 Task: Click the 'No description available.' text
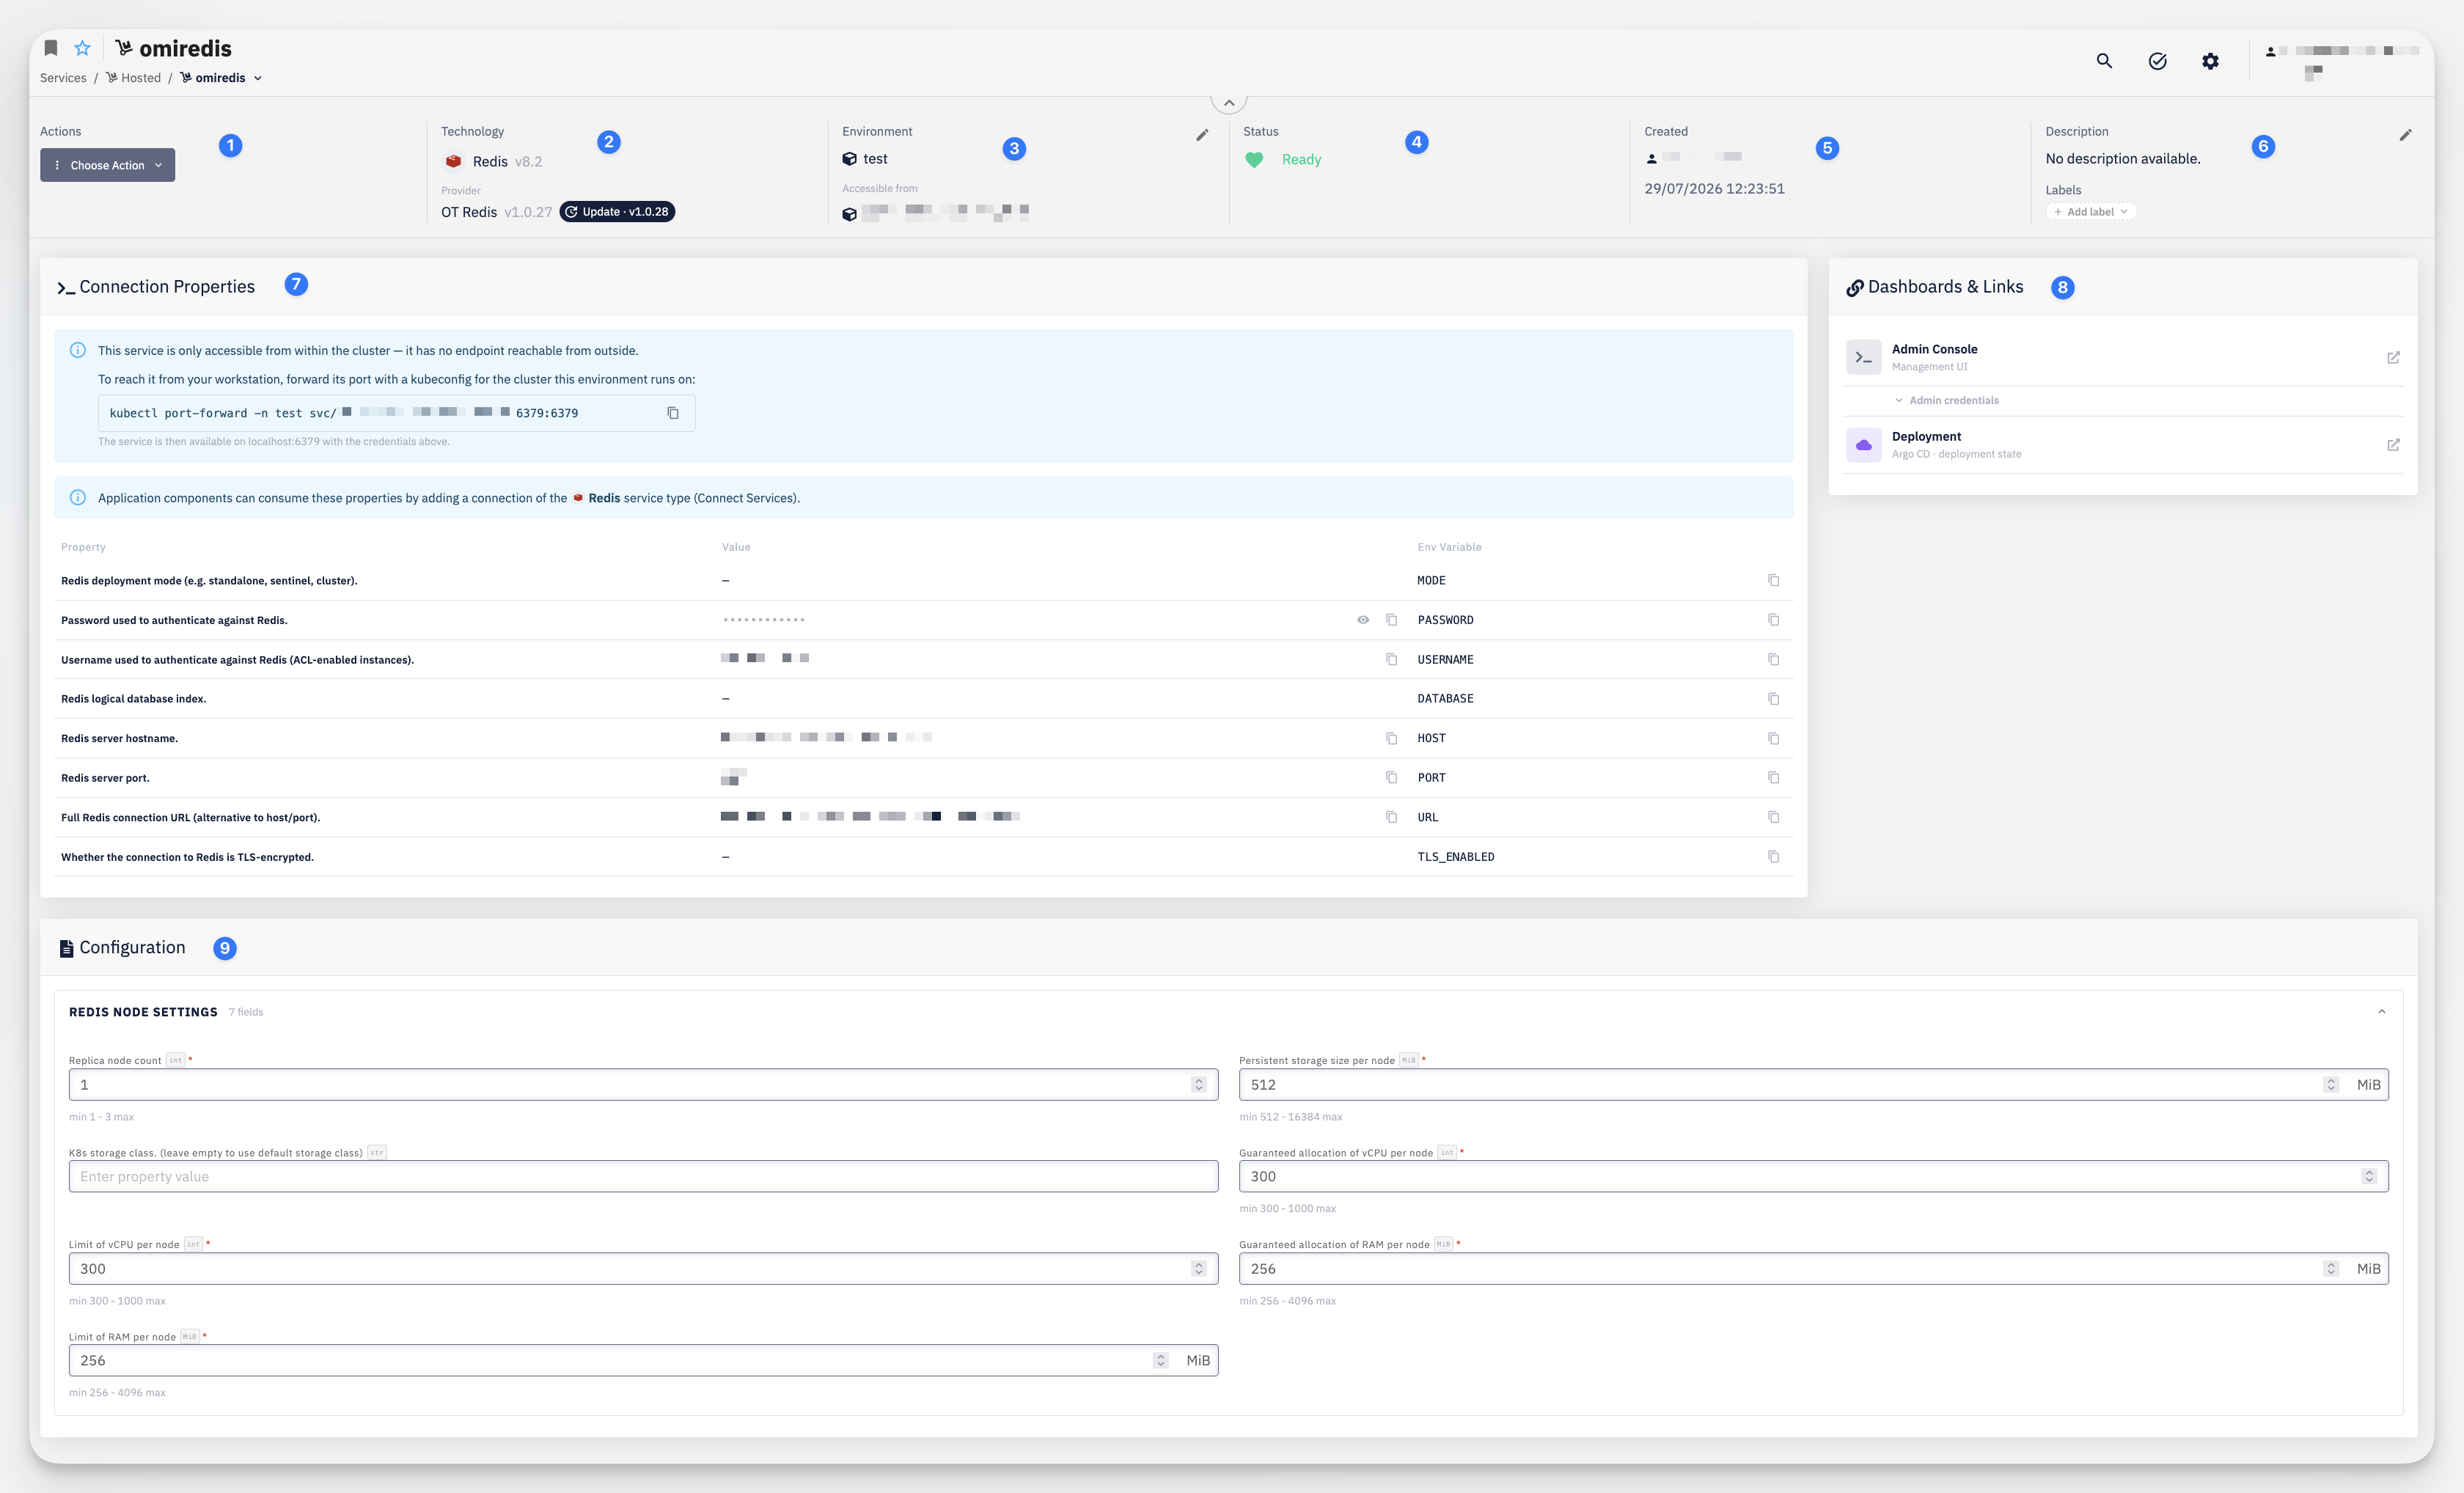click(x=2122, y=159)
